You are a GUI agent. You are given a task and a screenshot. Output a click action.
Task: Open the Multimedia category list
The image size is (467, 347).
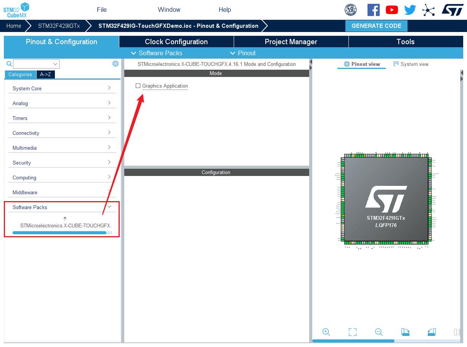click(62, 148)
